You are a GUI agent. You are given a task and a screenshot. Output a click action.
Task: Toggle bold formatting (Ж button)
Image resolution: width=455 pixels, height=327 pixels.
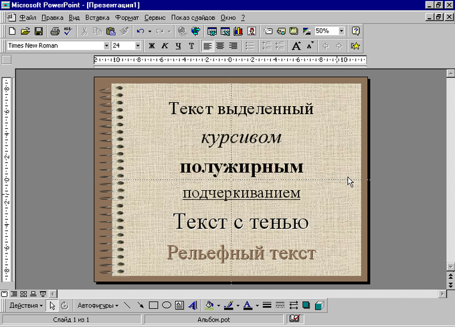point(152,46)
